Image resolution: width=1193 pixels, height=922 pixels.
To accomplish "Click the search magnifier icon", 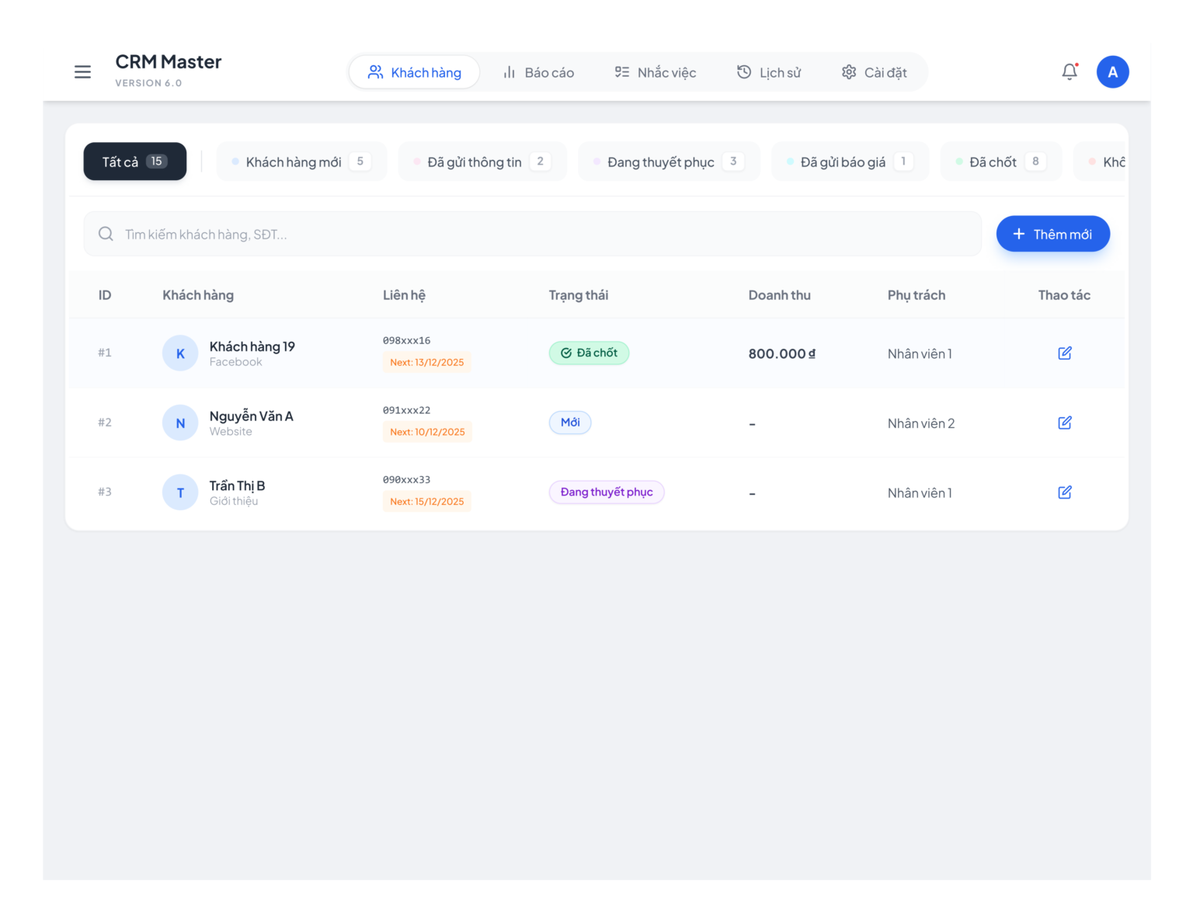I will [106, 234].
